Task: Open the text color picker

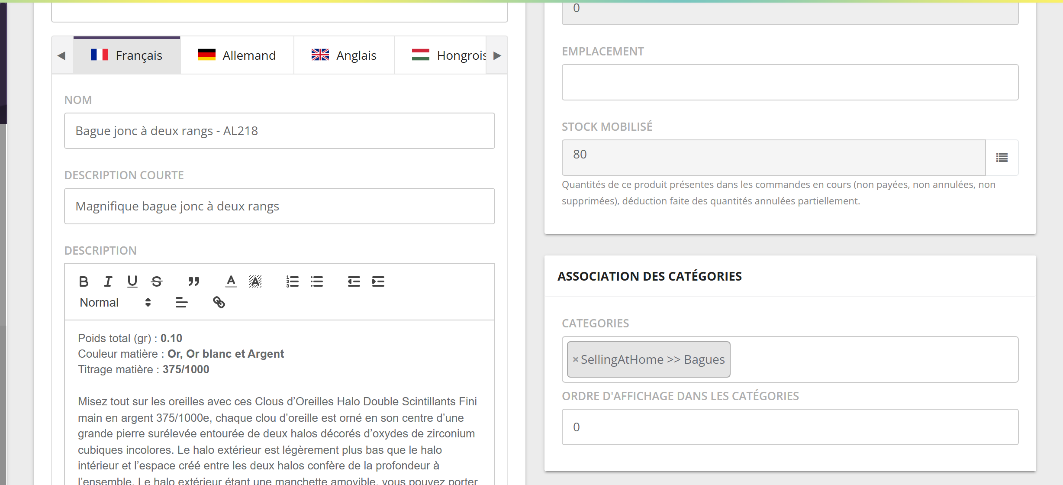Action: [231, 281]
